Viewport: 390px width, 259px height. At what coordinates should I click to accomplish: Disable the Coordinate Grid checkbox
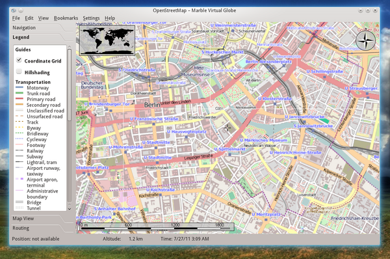pos(19,60)
